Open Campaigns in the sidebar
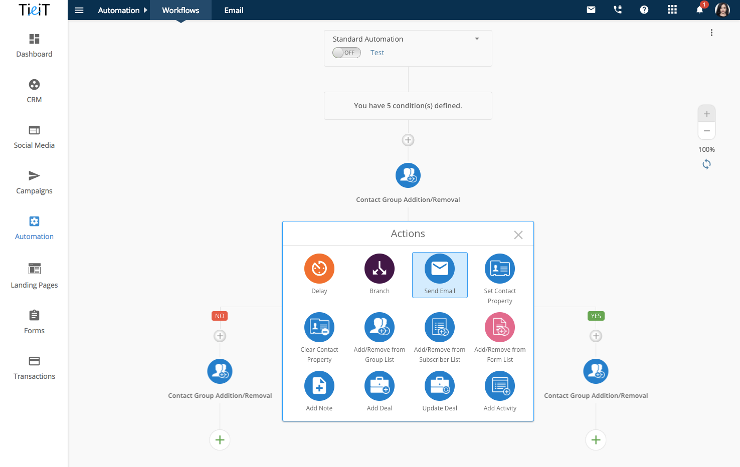This screenshot has height=467, width=740. (34, 182)
